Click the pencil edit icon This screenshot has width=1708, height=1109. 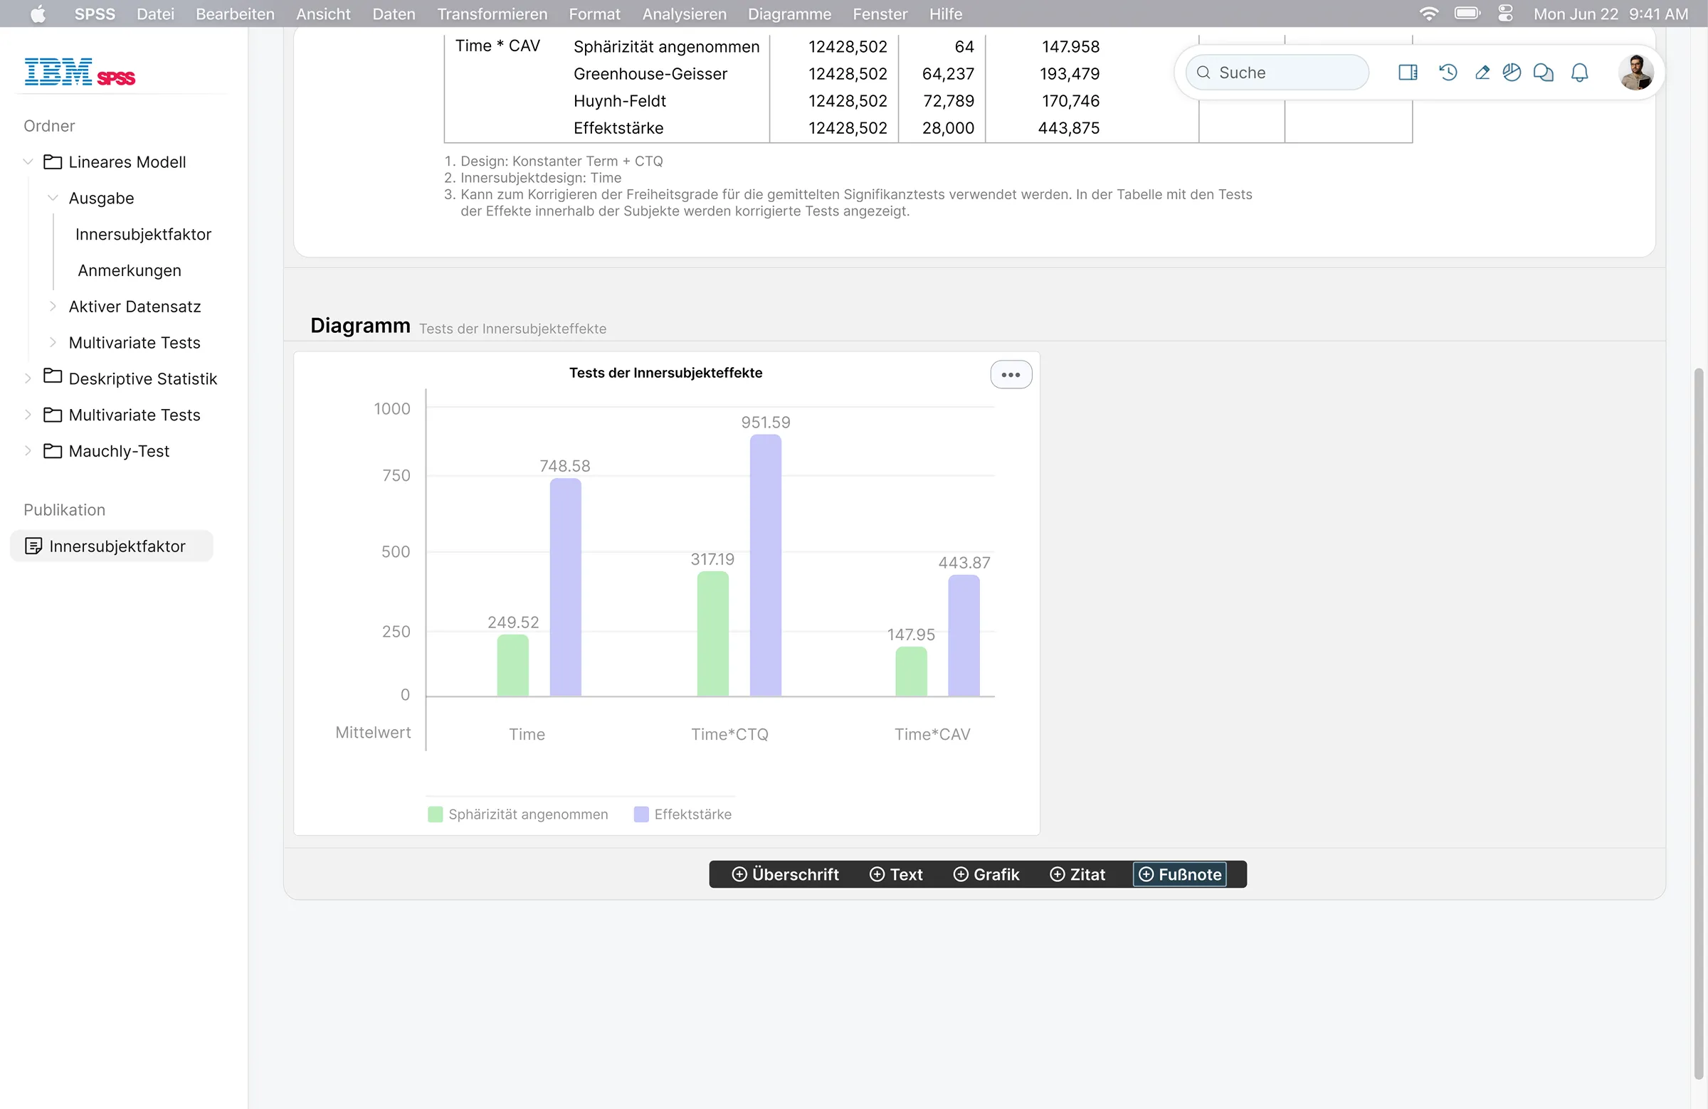point(1482,73)
